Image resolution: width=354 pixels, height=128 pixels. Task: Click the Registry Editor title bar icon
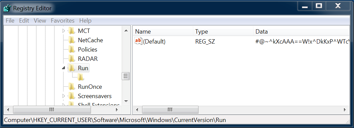[x=7, y=8]
